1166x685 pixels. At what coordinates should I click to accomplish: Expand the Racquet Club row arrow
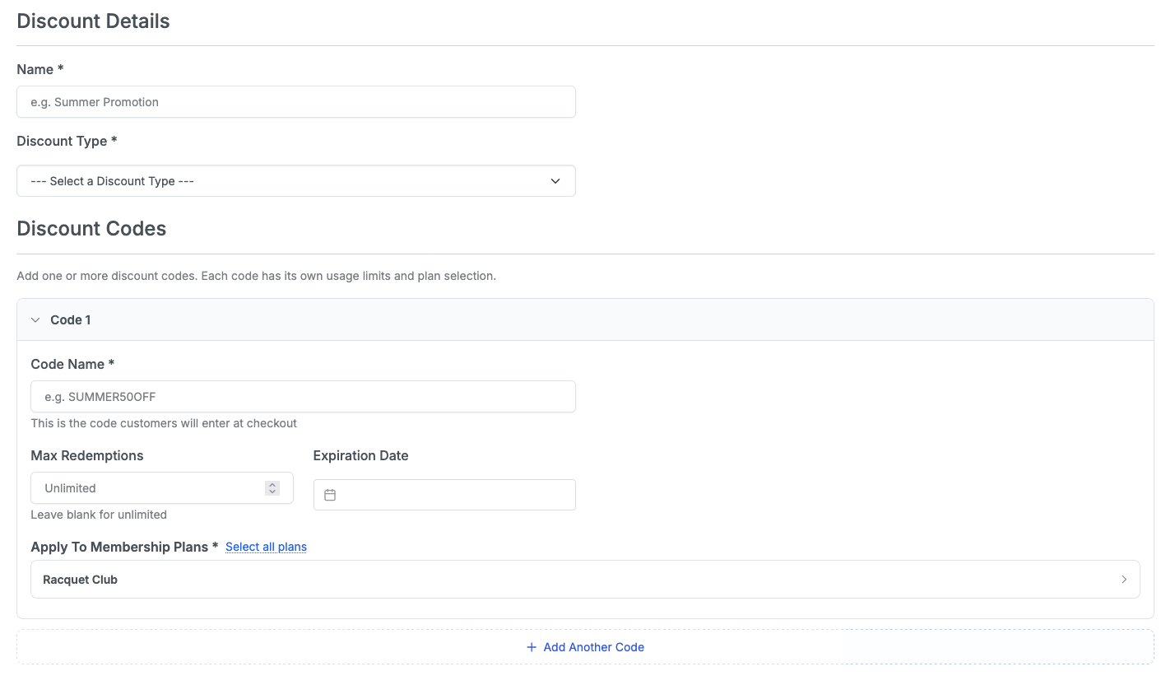click(1123, 580)
